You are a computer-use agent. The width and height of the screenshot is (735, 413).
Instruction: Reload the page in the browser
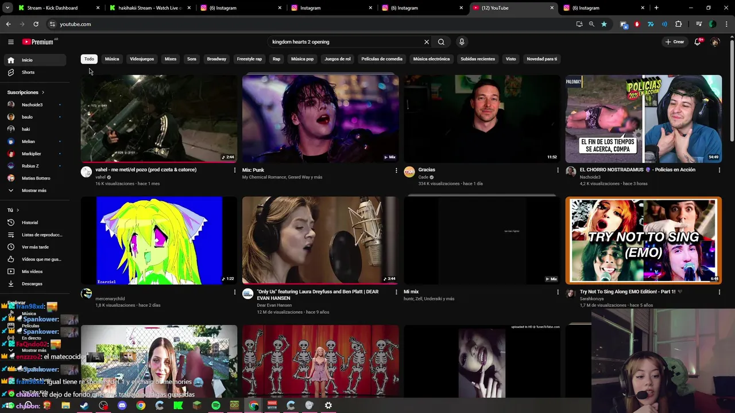[36, 24]
